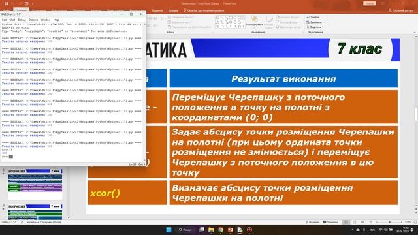Click the taskbar search box Пошук
The width and height of the screenshot is (418, 235).
pyautogui.click(x=185, y=230)
